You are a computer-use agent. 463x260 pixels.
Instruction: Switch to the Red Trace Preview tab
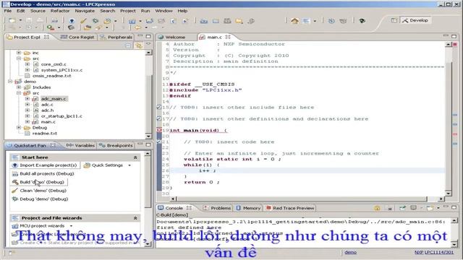[290, 208]
